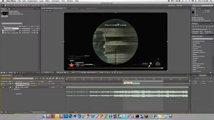Select My Best Feed.mp4 in Project panel
Image resolution: width=214 pixels, height=120 pixels.
tap(10, 31)
